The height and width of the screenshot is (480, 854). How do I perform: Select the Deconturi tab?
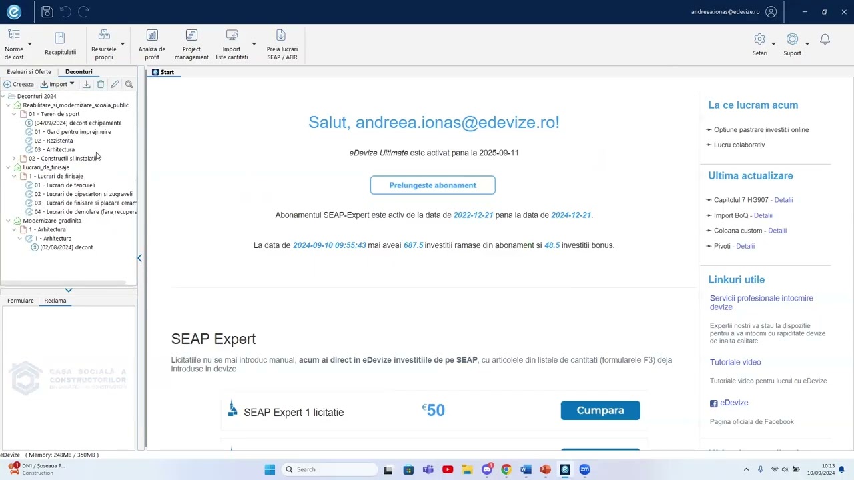79,72
